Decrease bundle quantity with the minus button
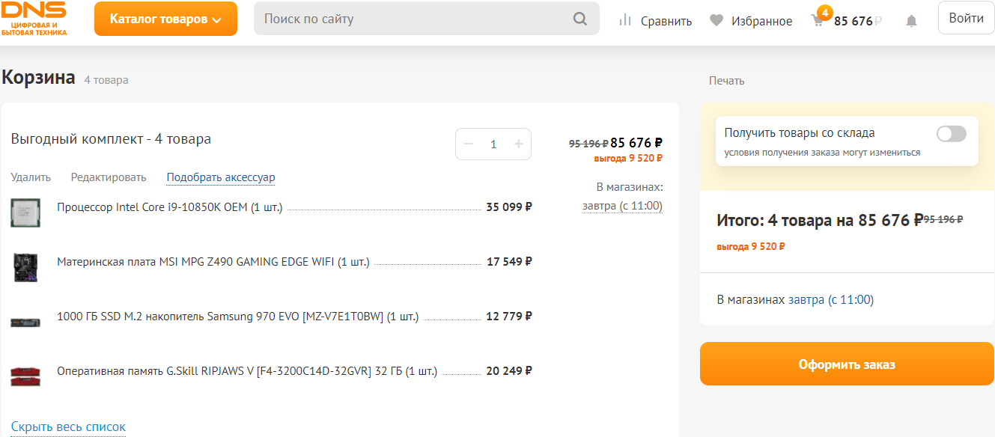995x437 pixels. pos(469,144)
